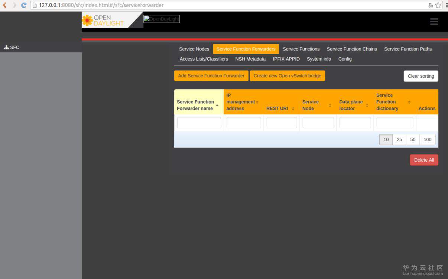Open the hamburger menu at top right
The width and height of the screenshot is (448, 279).
point(434,22)
